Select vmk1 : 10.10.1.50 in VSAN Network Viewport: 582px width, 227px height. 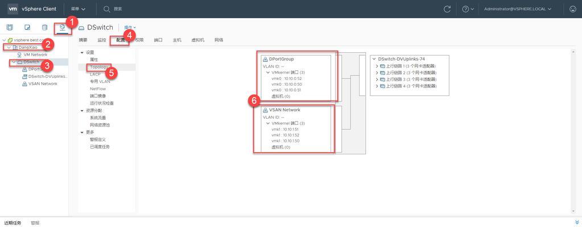285,141
